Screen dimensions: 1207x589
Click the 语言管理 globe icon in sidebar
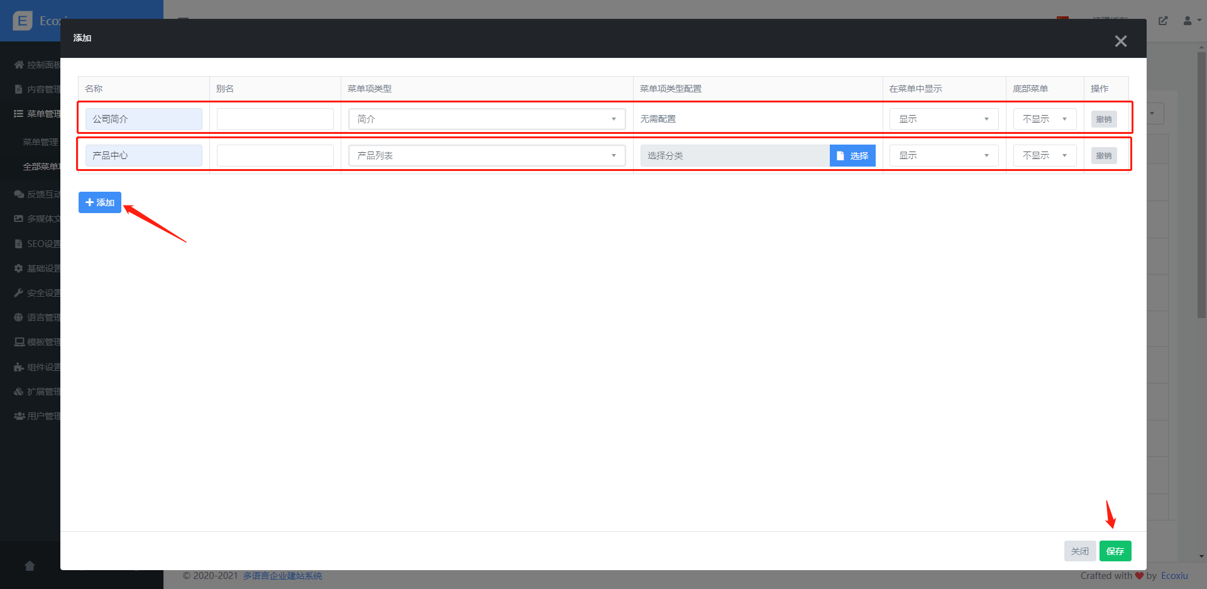tap(19, 317)
